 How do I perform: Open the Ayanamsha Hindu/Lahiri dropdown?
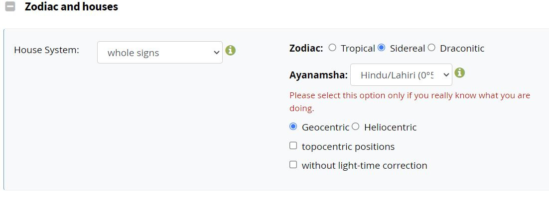401,74
